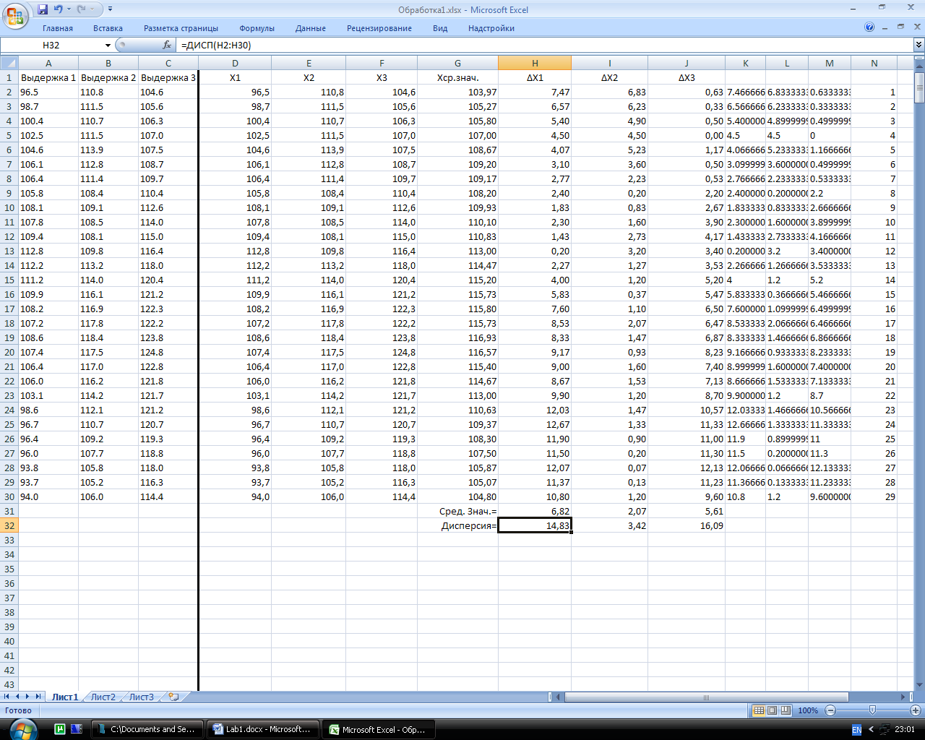Image resolution: width=925 pixels, height=740 pixels.
Task: Toggle EN language indicator in tray
Action: (x=856, y=730)
